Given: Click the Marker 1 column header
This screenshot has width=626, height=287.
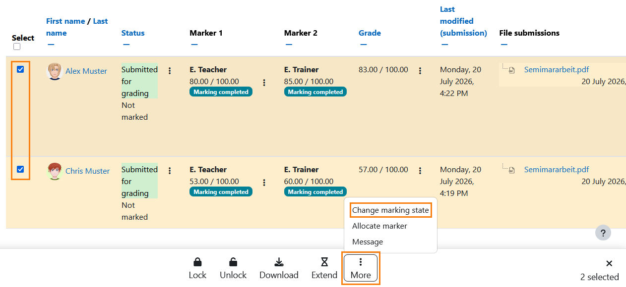Looking at the screenshot, I should click(x=206, y=33).
